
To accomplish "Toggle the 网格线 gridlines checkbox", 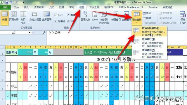I will coord(56,21).
